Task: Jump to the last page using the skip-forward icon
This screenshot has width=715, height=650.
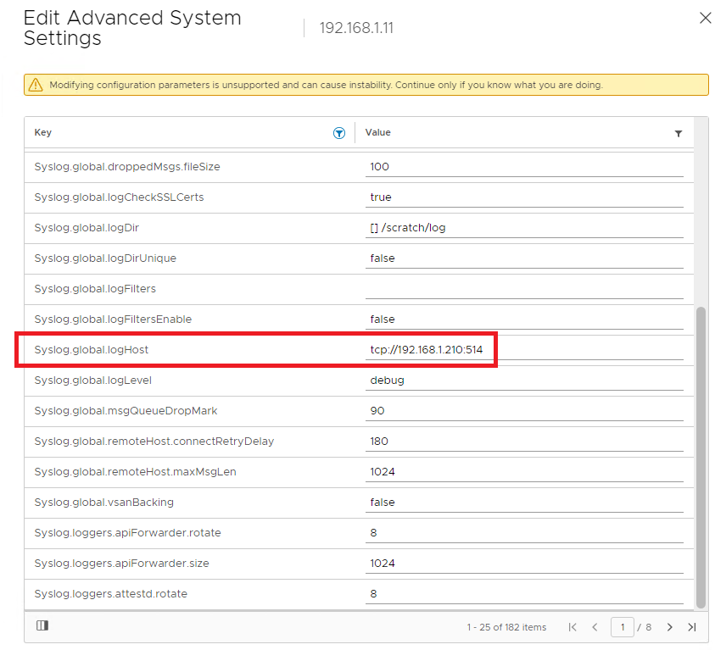Action: tap(692, 627)
